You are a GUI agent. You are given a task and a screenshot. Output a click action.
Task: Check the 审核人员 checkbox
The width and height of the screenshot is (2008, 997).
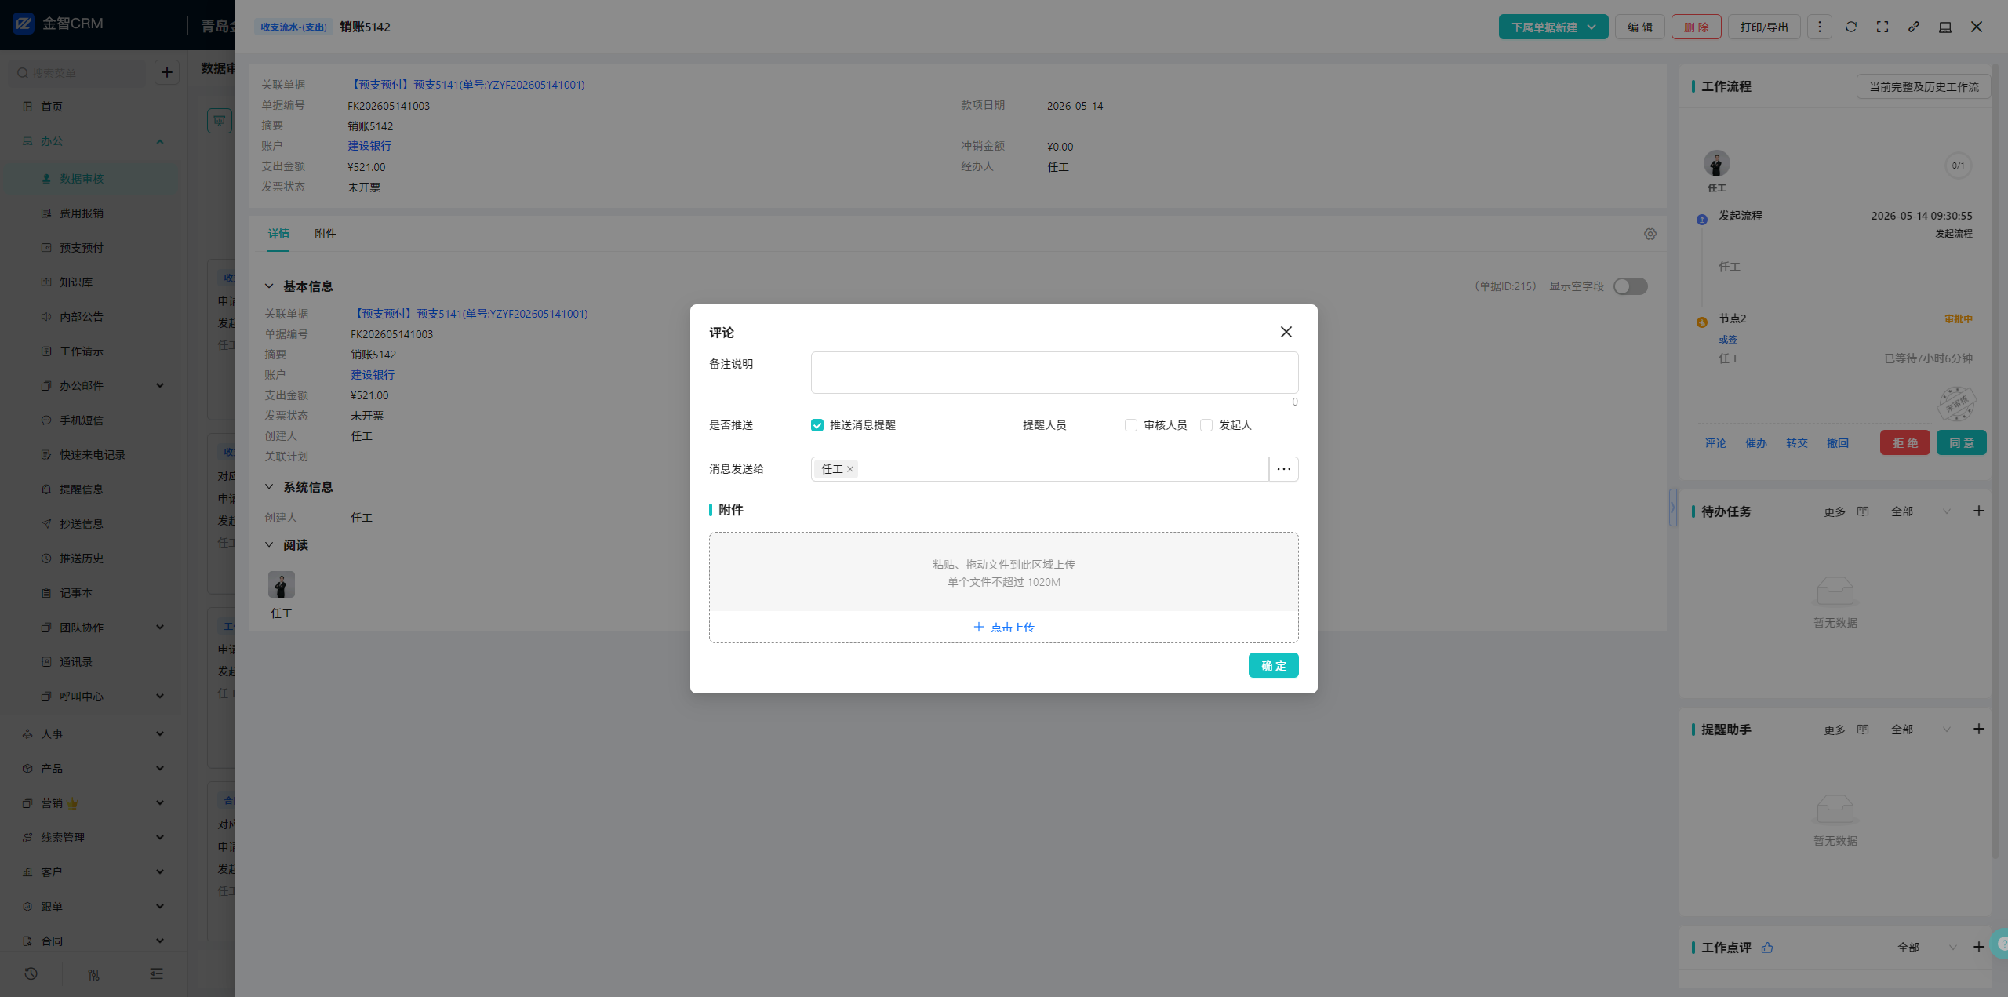1131,425
